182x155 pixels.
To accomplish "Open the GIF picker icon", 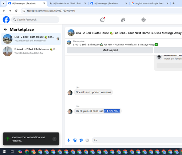I will (x=87, y=140).
